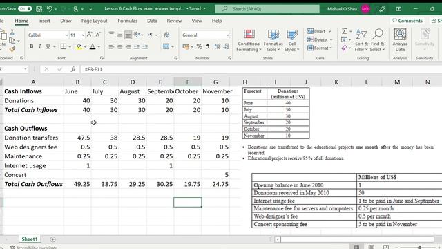Apply the yellow Fill Color bucket
Image resolution: width=442 pixels, height=249 pixels.
point(79,46)
